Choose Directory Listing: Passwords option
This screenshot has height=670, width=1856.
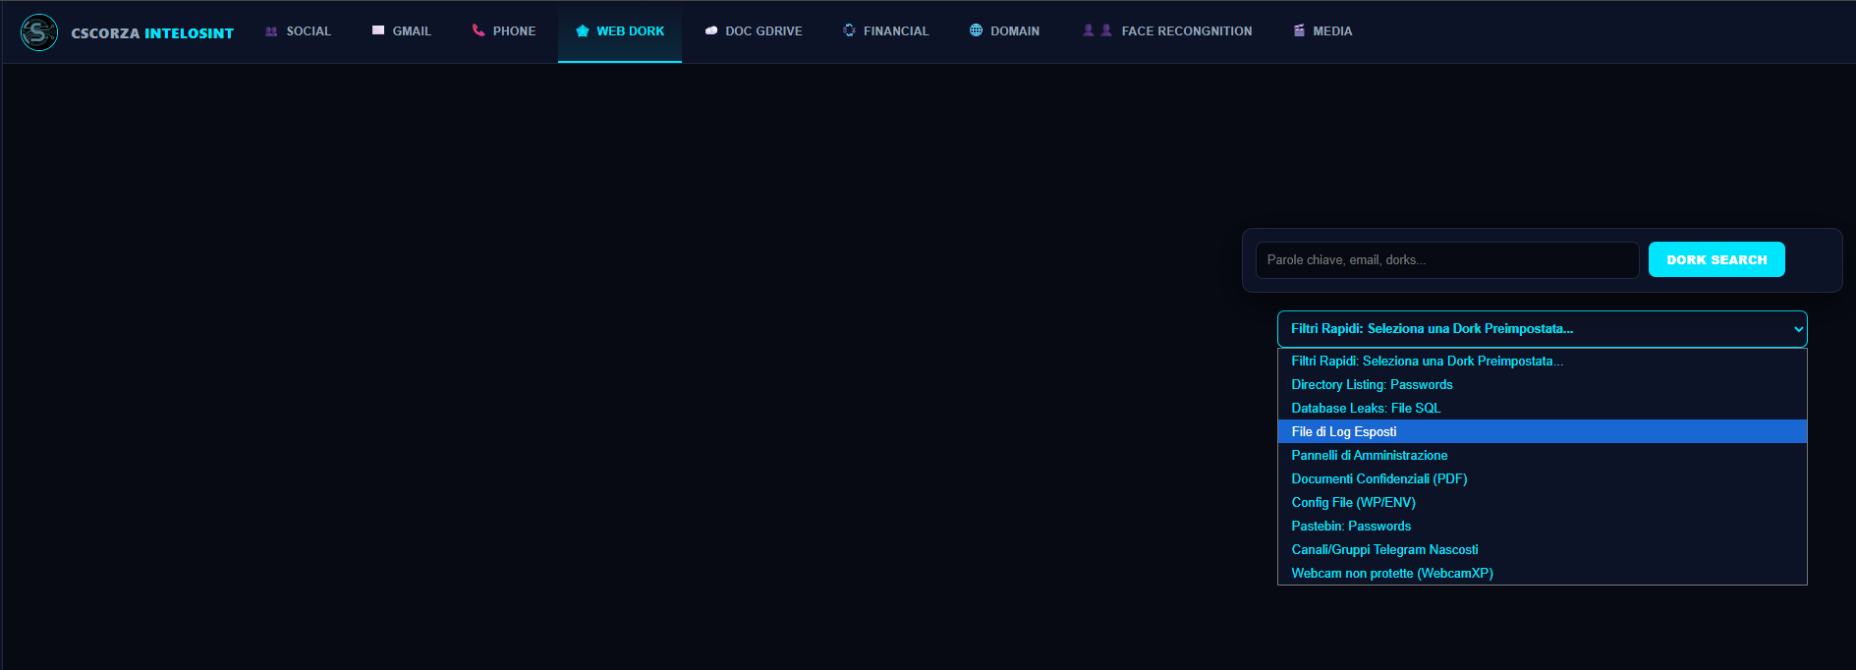click(1542, 385)
